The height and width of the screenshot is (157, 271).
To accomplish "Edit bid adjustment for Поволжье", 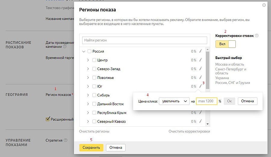I will (201, 77).
